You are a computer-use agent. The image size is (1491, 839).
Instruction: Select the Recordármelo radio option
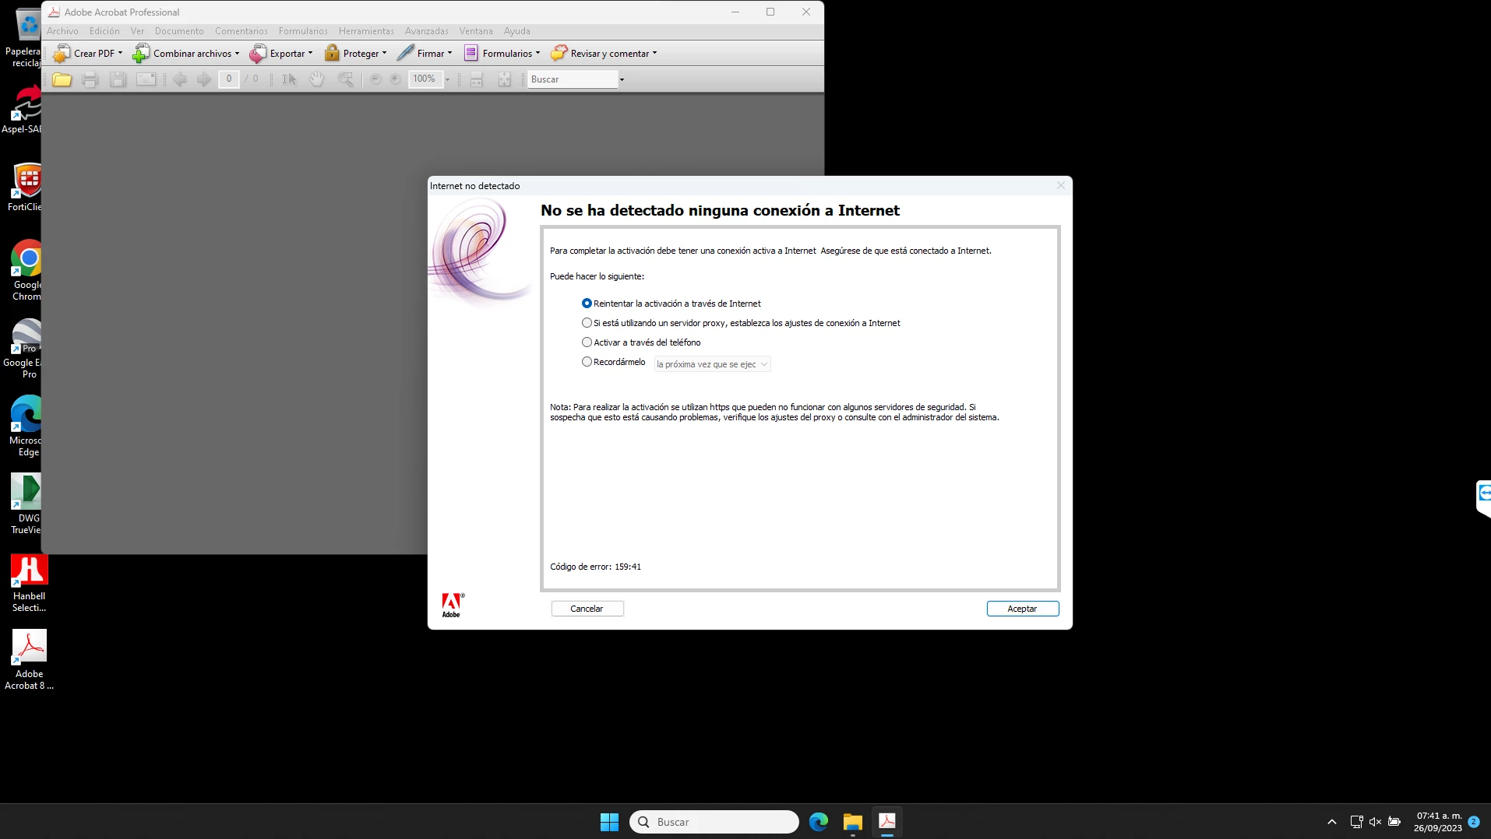coord(587,362)
